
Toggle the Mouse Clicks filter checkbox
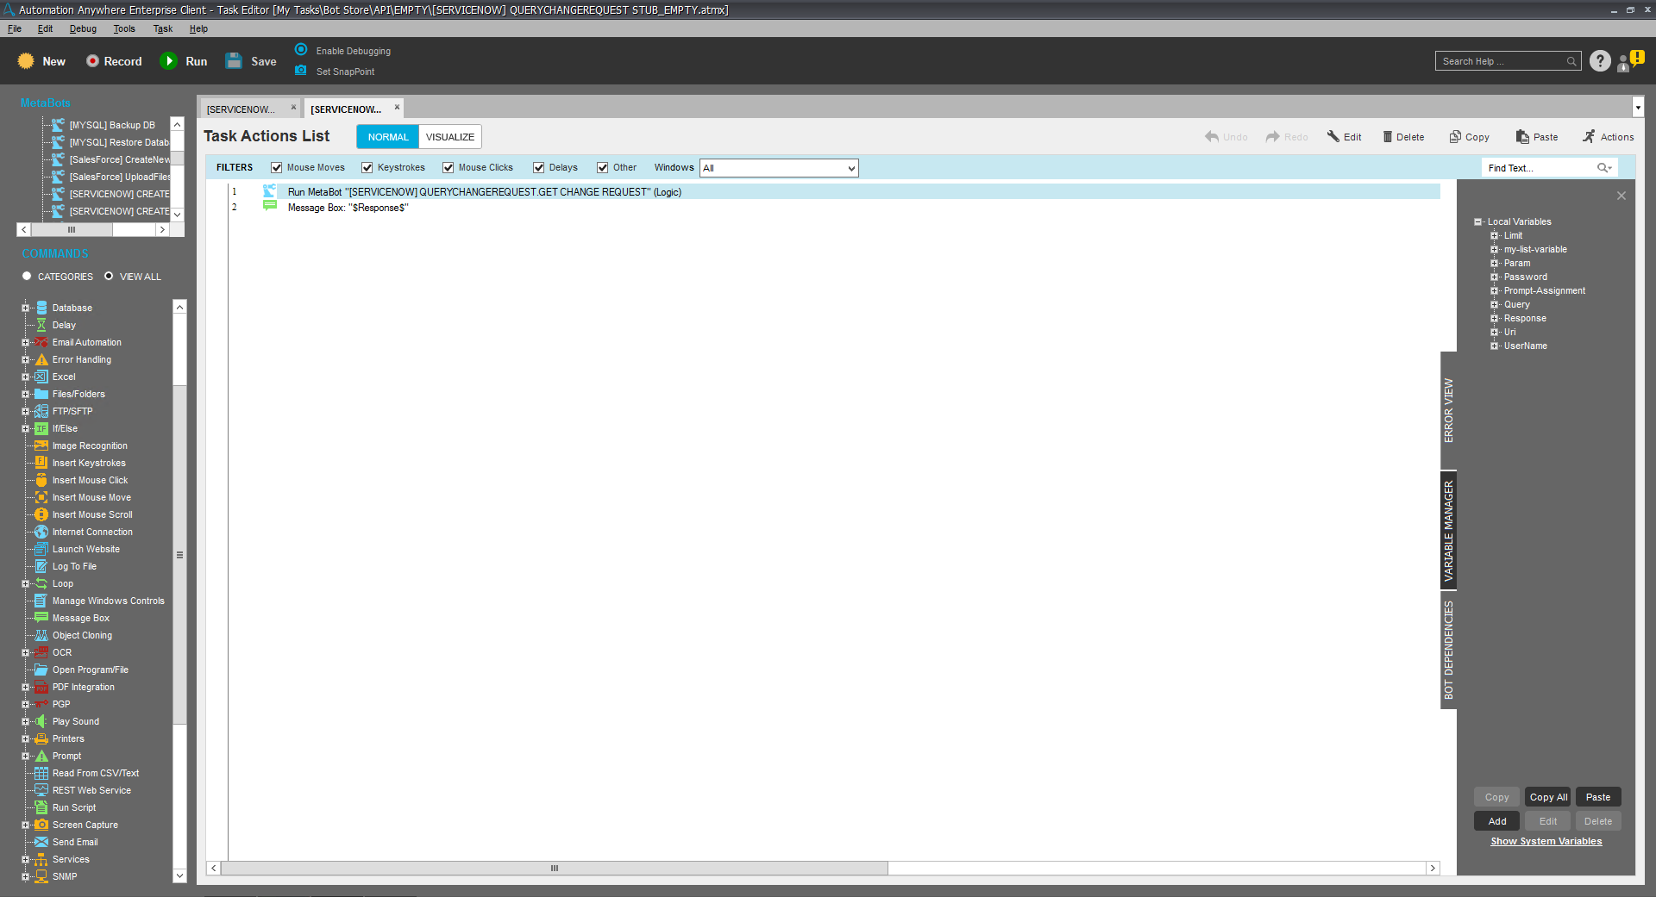(x=448, y=168)
